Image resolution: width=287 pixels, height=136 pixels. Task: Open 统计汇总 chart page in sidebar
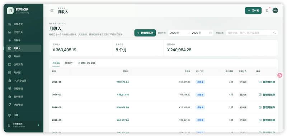point(23,32)
